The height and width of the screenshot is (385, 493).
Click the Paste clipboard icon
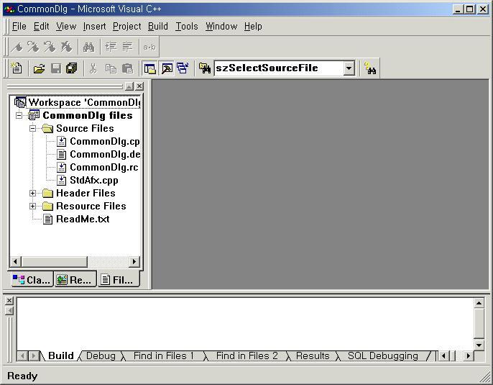click(127, 68)
